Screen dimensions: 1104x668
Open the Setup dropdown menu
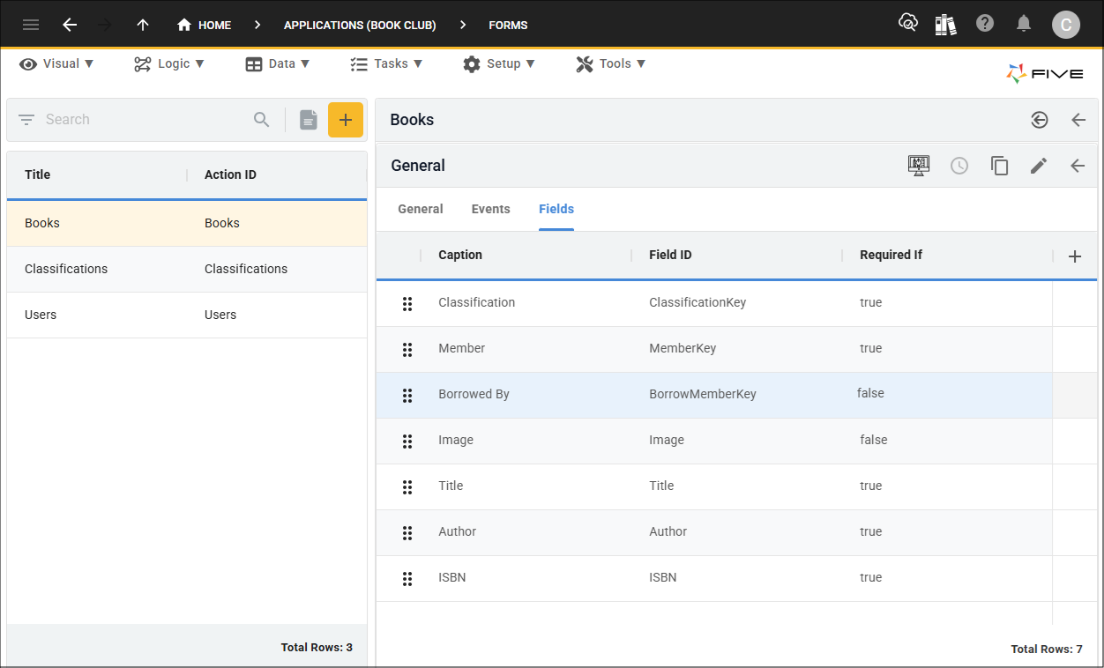[499, 63]
